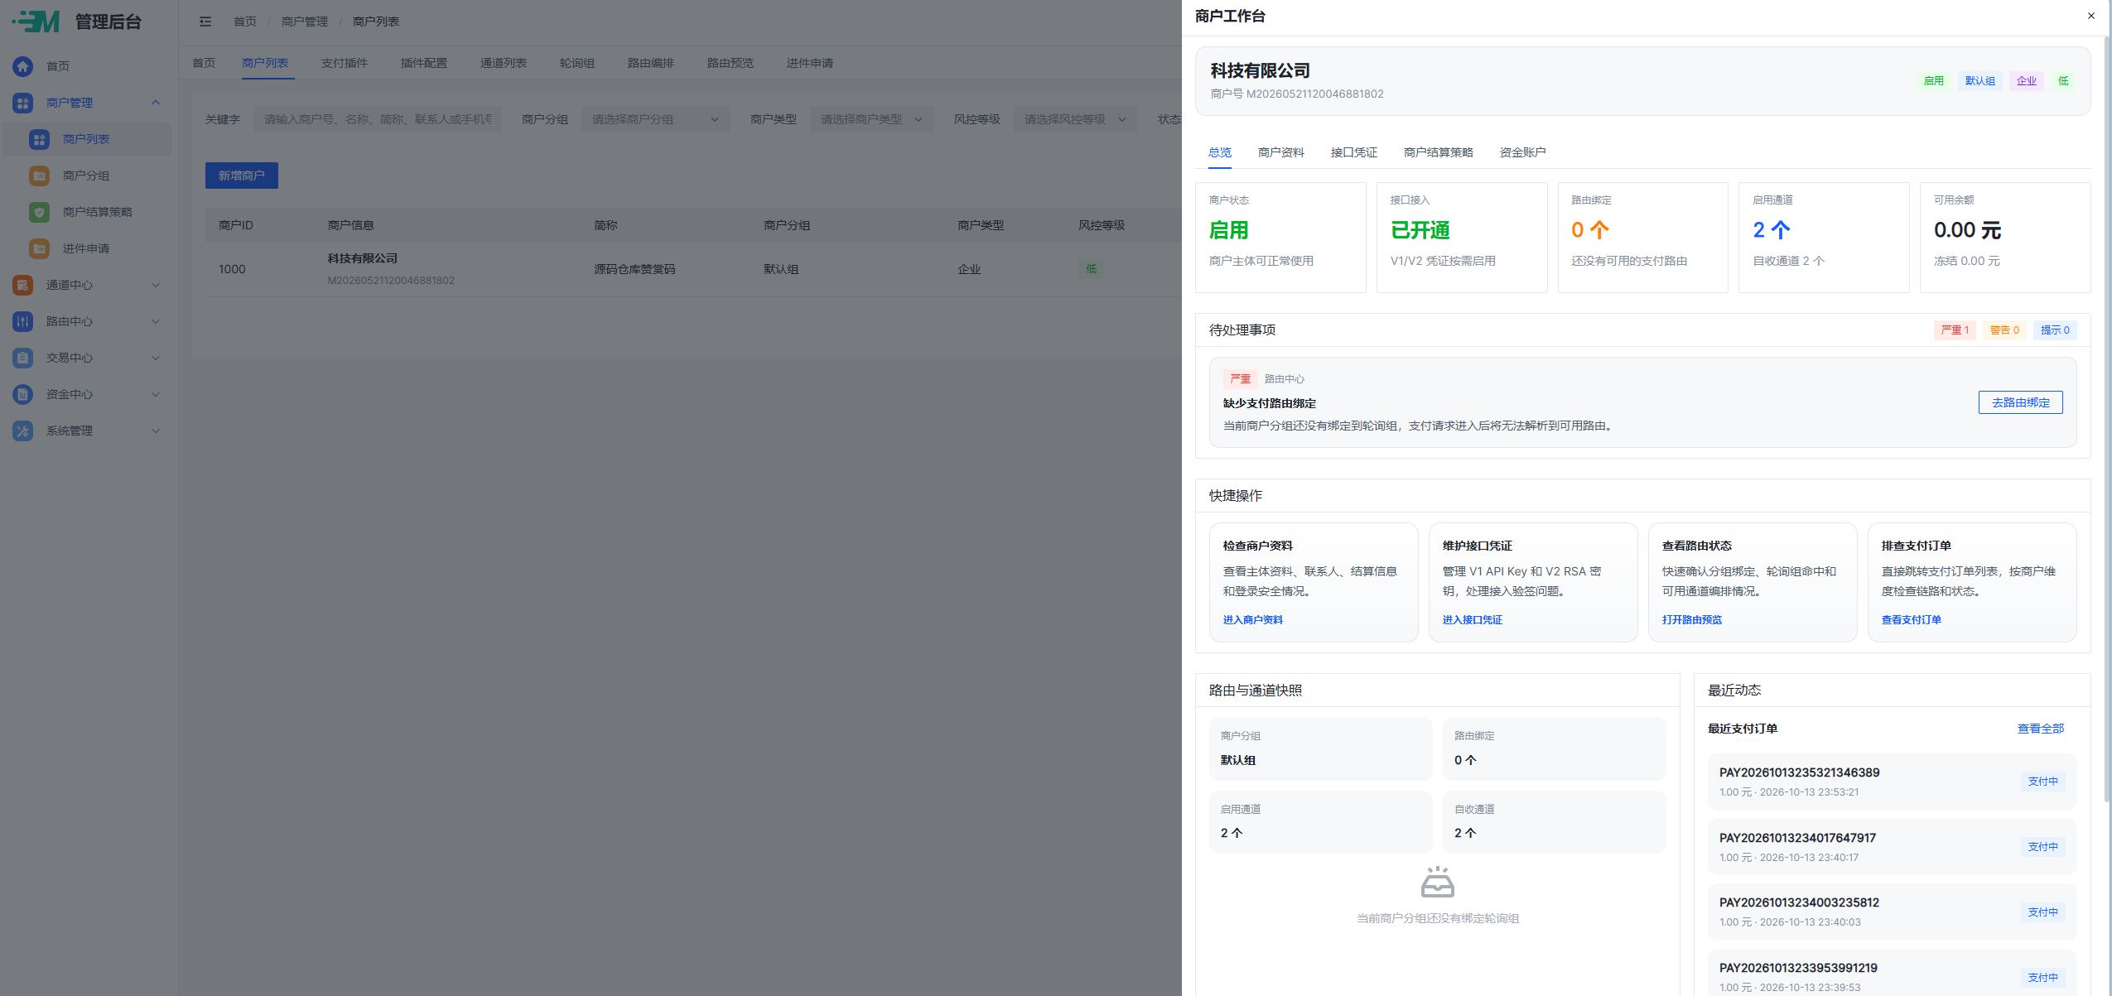Open the 资金账户 tab
The width and height of the screenshot is (2112, 996).
coord(1522,152)
